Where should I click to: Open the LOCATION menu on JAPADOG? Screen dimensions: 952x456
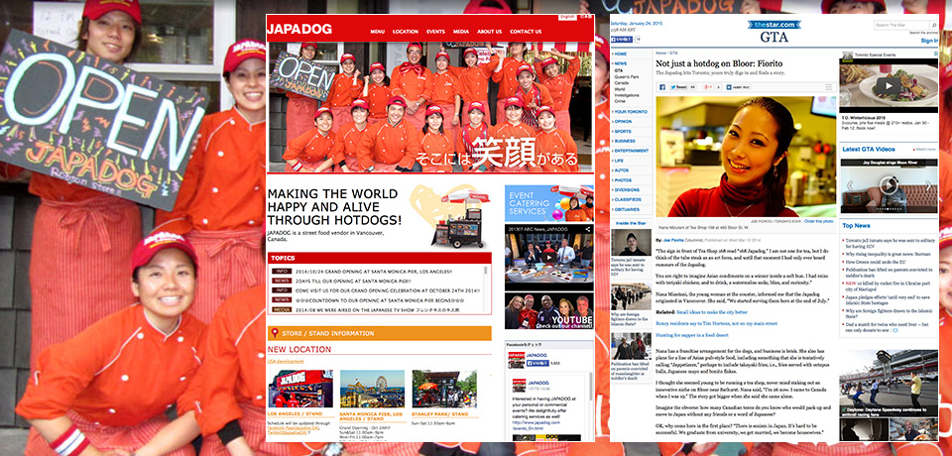405,32
